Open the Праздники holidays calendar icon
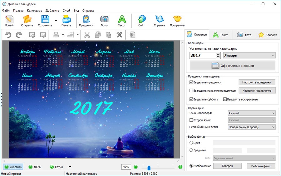This screenshot has height=176, width=281. pos(86,19)
